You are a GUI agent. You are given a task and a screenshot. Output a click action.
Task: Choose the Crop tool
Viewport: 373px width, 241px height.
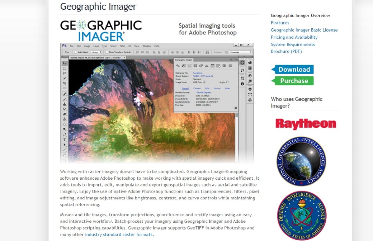pos(65,83)
